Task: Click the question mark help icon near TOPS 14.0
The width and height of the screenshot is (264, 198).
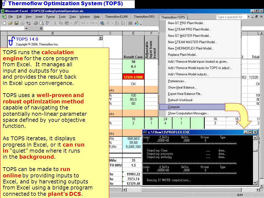Action: point(100,38)
